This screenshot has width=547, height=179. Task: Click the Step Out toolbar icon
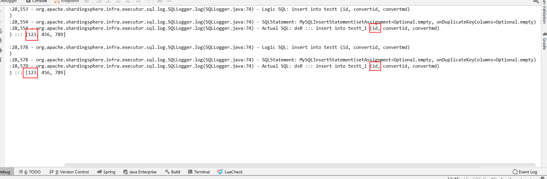128,1
